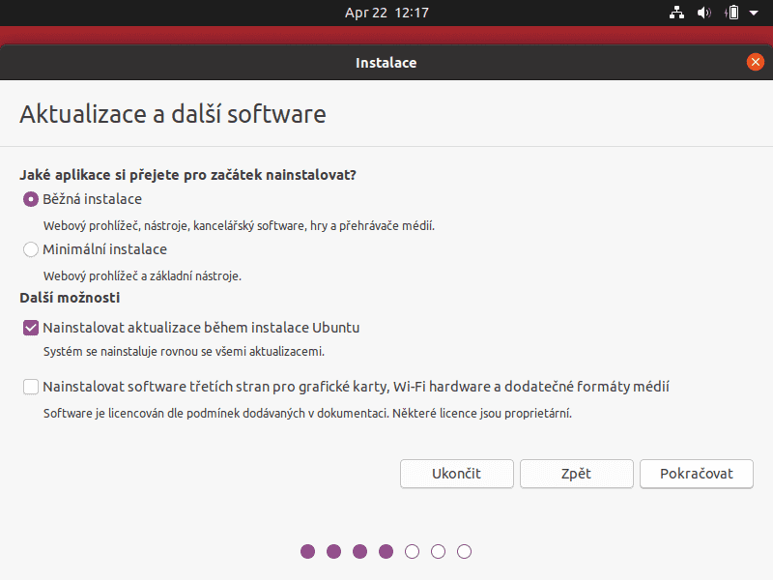The height and width of the screenshot is (580, 773).
Task: Close the Instalace window
Action: 755,62
